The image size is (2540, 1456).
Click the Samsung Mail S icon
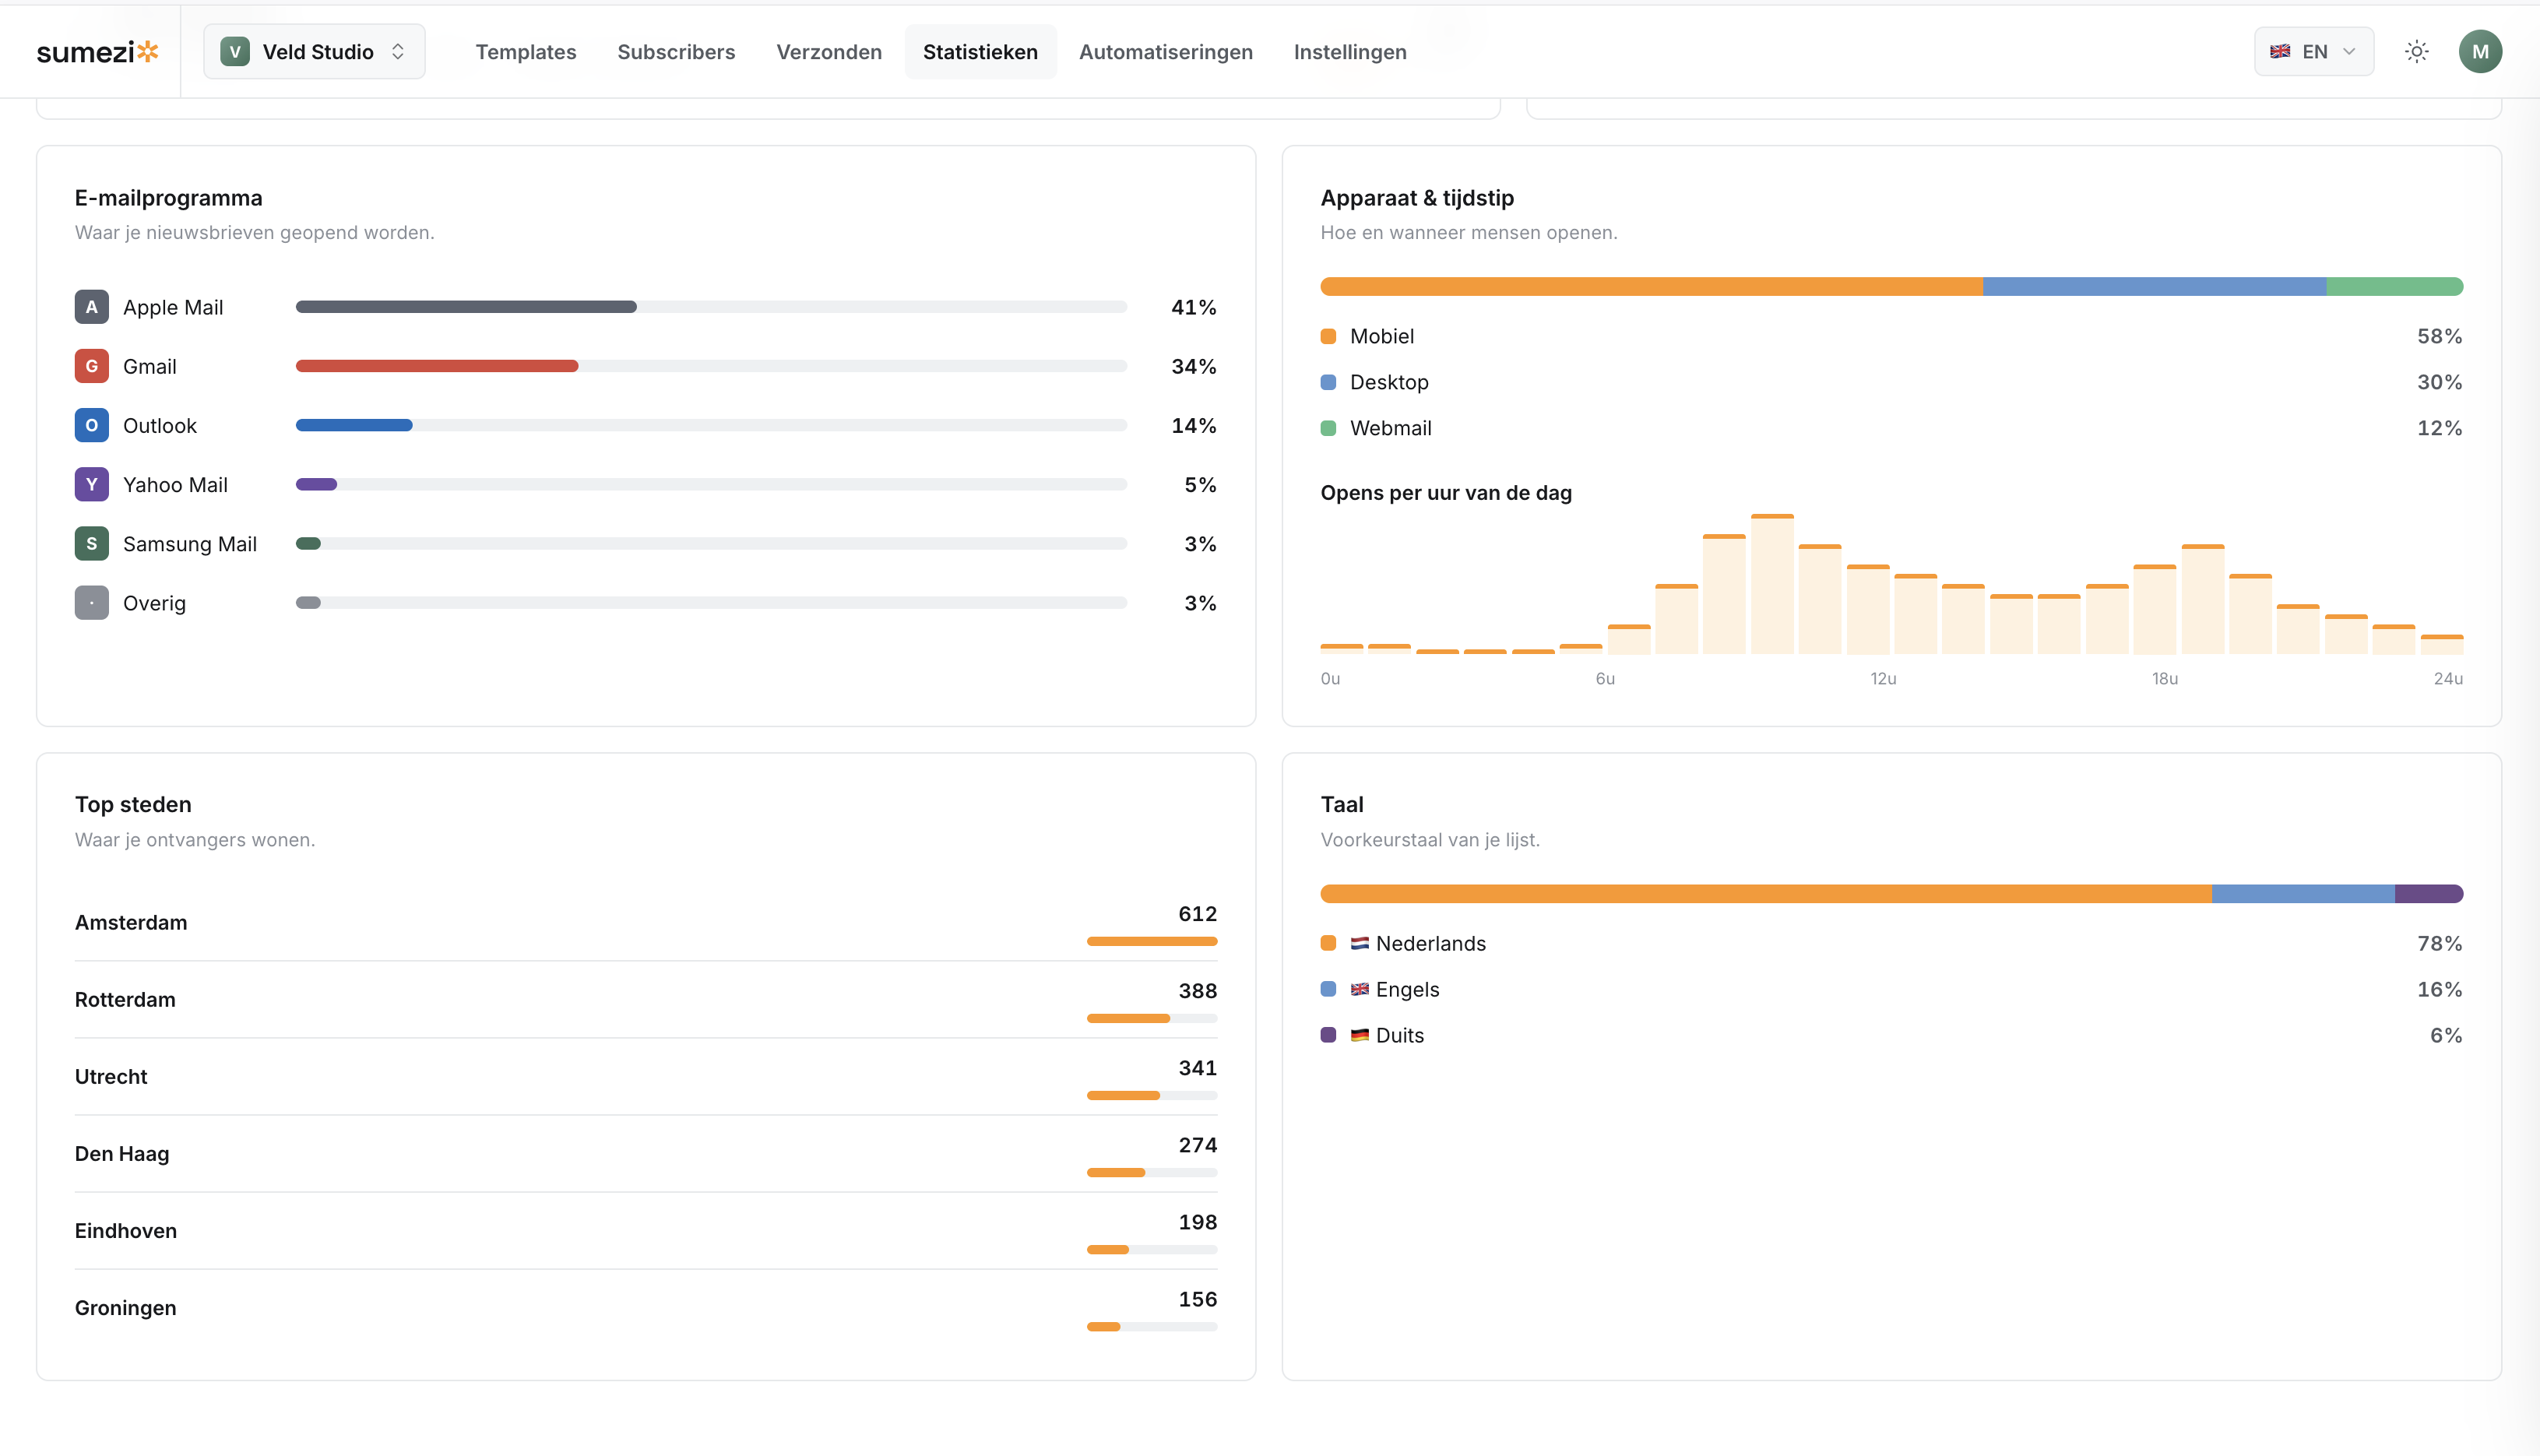point(91,544)
